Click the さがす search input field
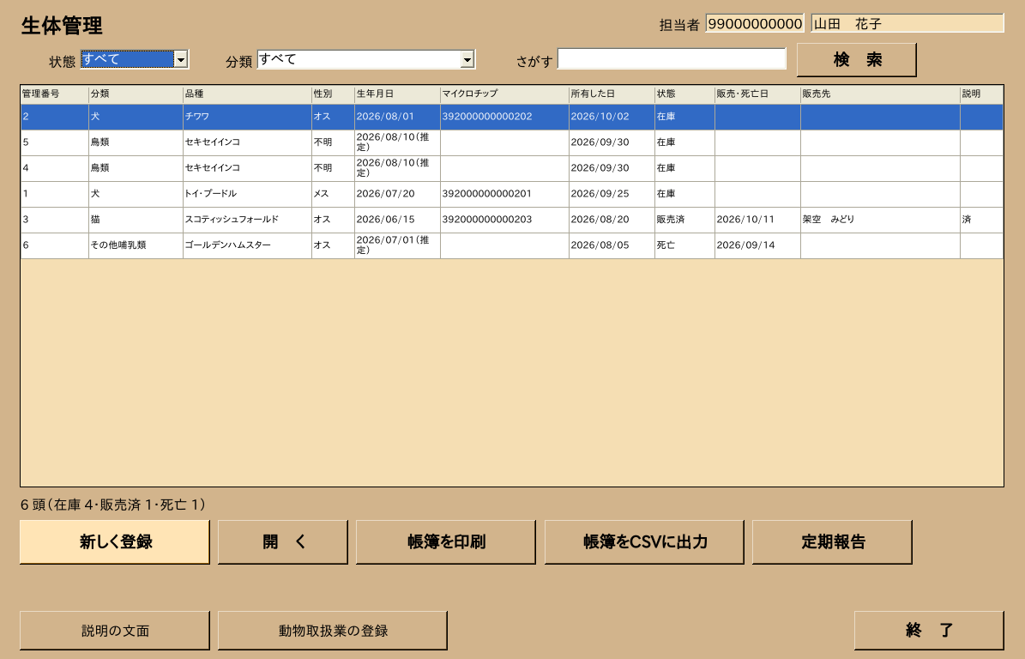 coord(672,59)
